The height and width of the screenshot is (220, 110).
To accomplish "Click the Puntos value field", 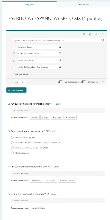I will tap(23, 82).
